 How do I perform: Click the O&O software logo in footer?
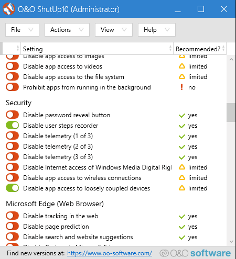[195, 253]
